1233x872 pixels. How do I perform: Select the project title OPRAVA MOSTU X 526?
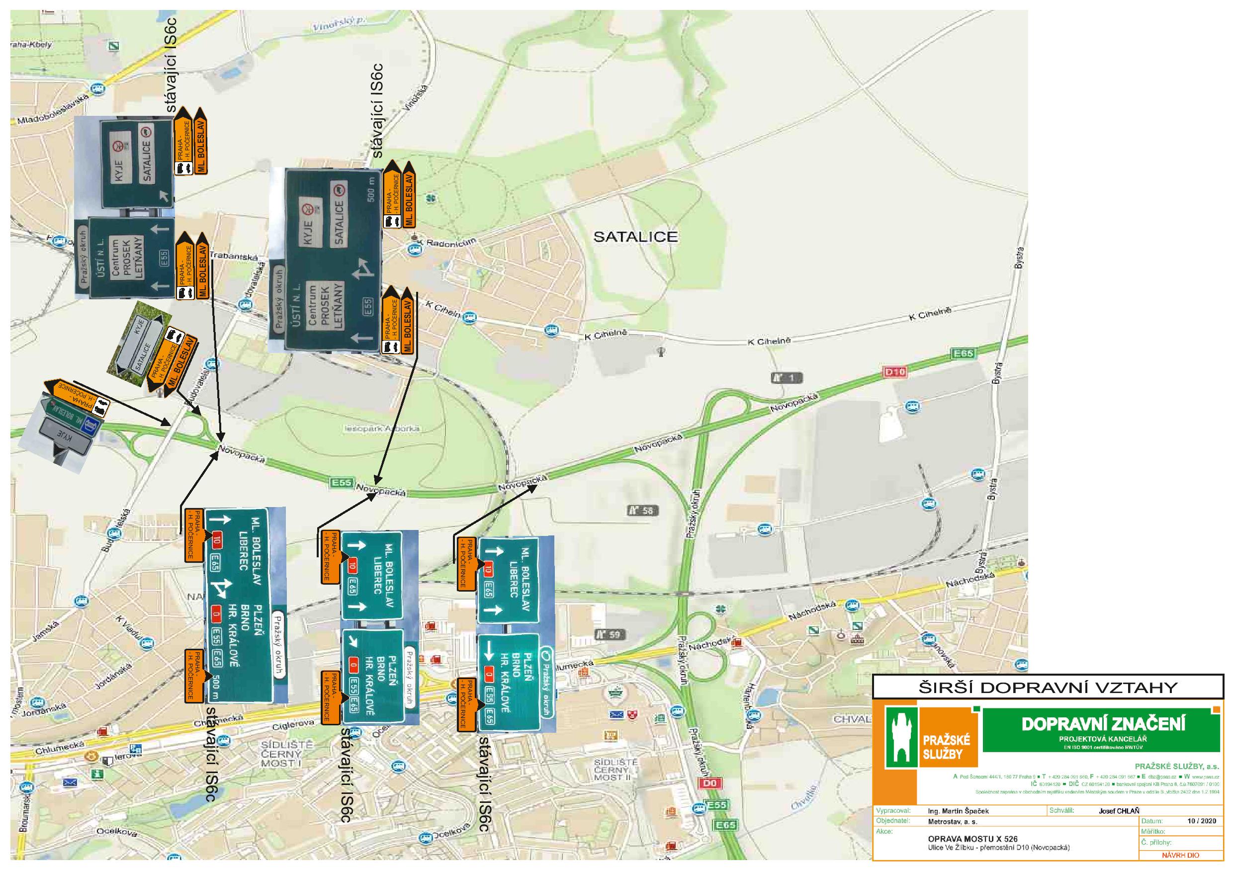(x=972, y=839)
